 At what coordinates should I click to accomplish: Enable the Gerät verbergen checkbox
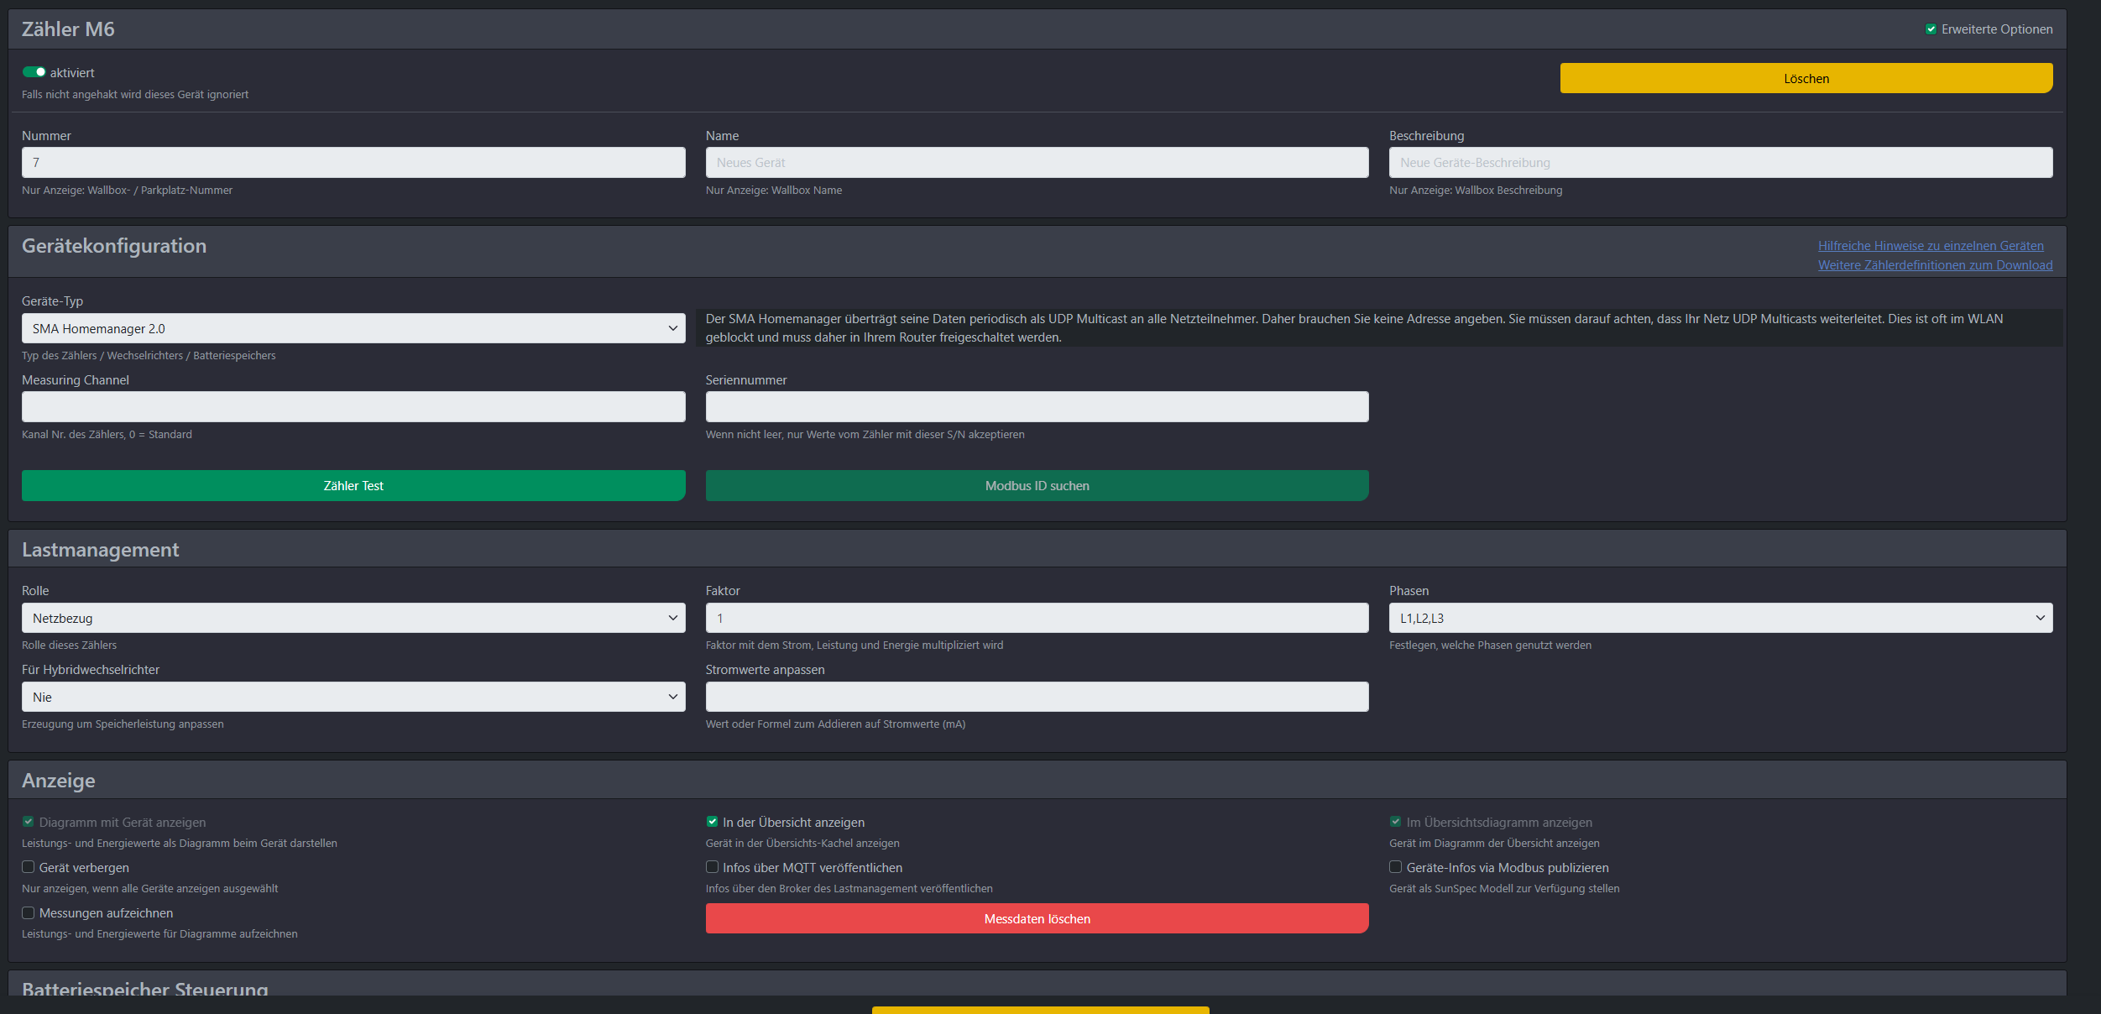tap(29, 867)
